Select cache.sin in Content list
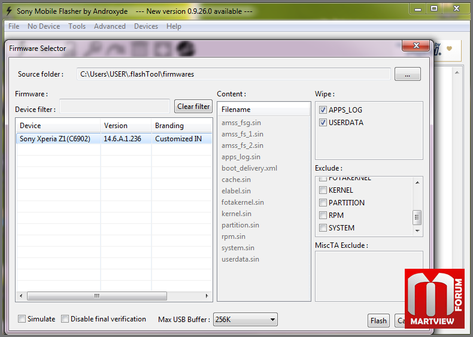Image resolution: width=473 pixels, height=337 pixels. coord(236,180)
